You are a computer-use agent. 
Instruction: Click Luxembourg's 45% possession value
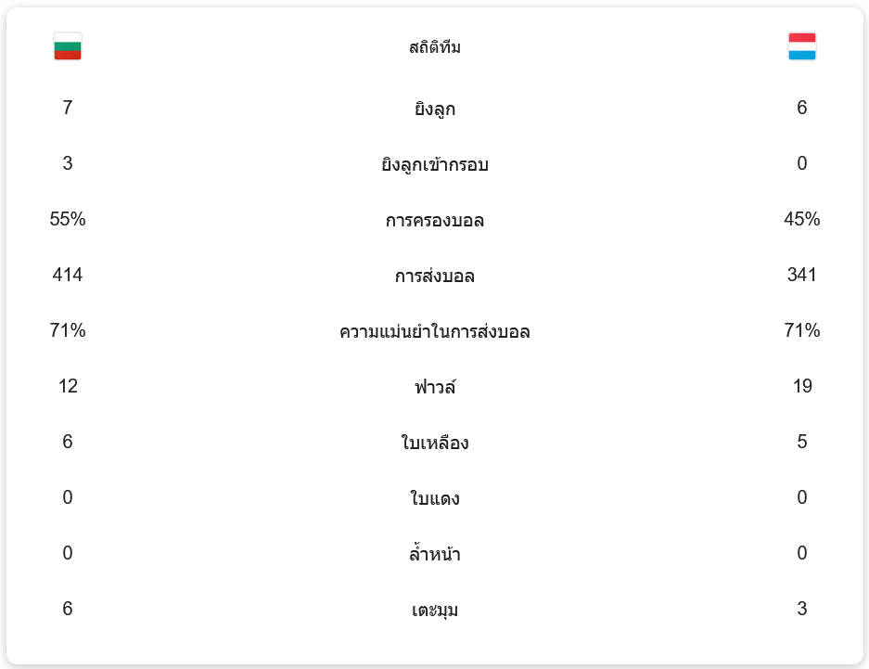801,219
